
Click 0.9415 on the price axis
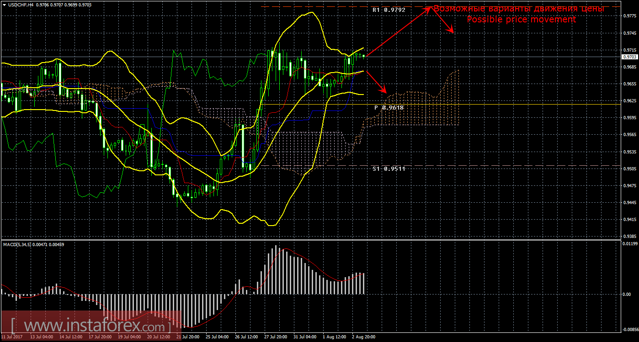point(630,219)
